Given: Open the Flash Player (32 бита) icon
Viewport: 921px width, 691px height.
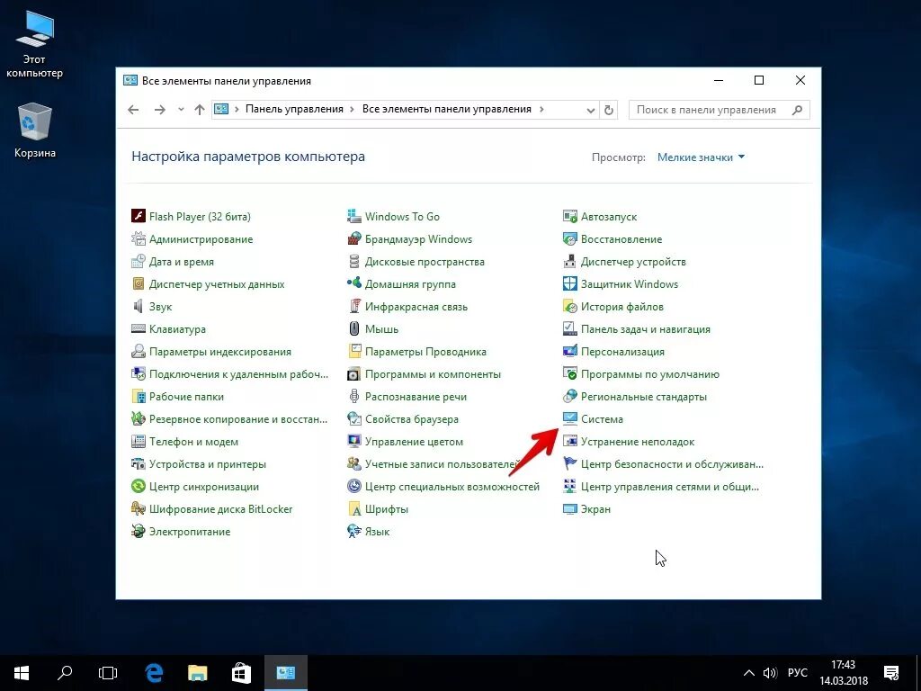Looking at the screenshot, I should (138, 216).
